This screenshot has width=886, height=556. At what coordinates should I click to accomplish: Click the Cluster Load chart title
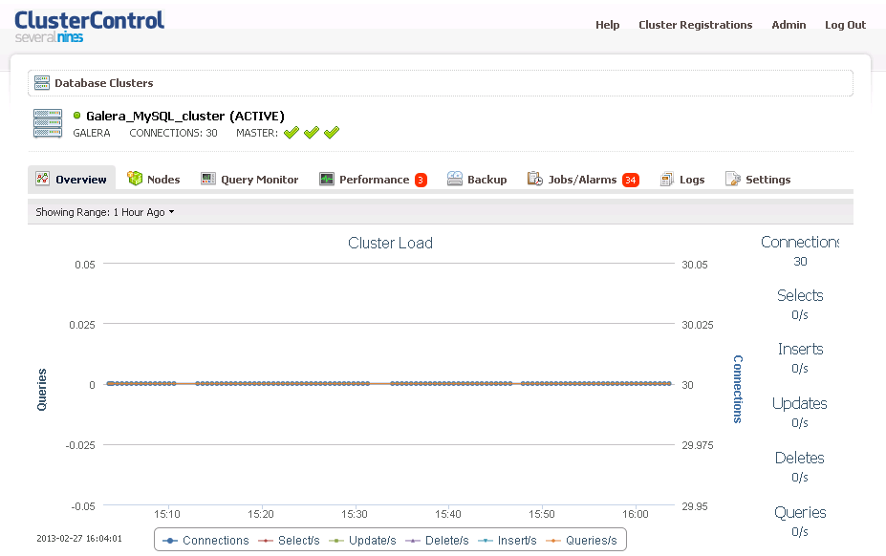tap(391, 243)
